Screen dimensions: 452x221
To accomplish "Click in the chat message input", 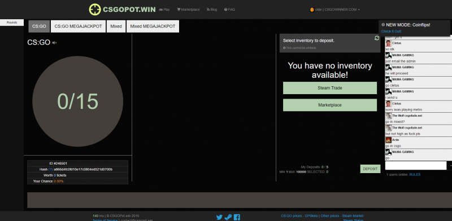I will (x=416, y=165).
